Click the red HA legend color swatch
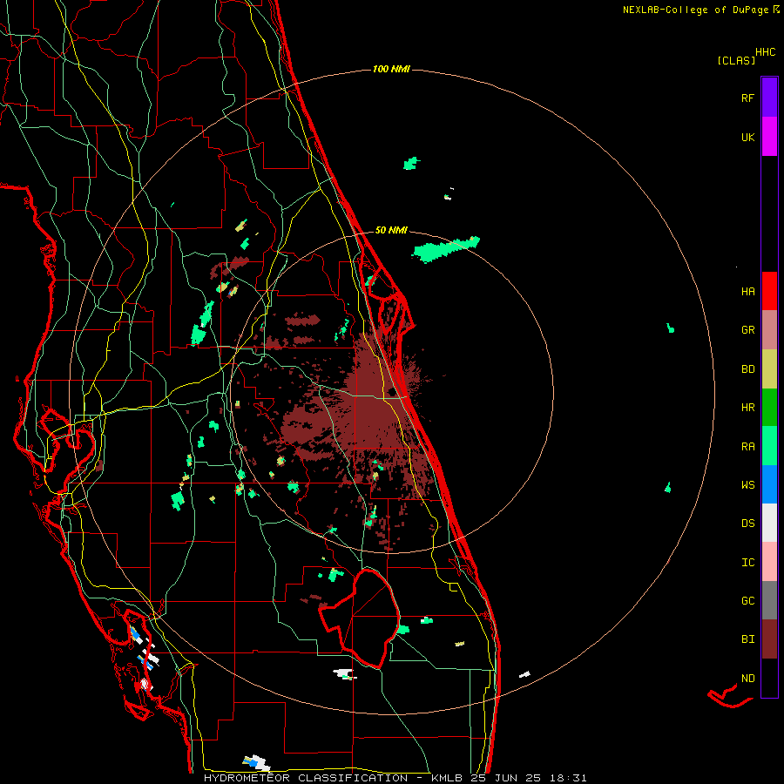The width and height of the screenshot is (784, 784). point(769,291)
